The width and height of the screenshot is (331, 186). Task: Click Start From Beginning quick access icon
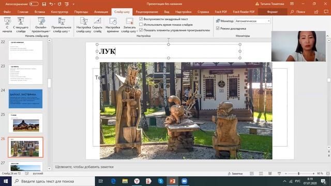tap(67, 4)
